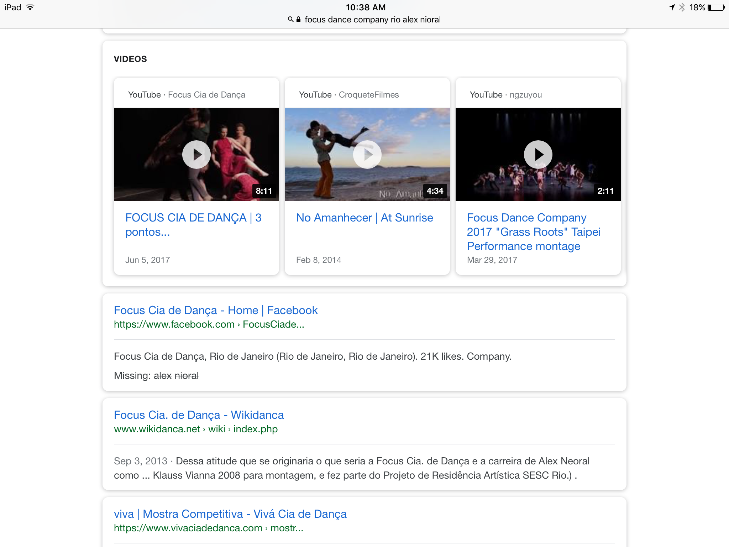Viewport: 729px width, 547px height.
Task: Tap the 10:38 AM clock
Action: [x=366, y=7]
